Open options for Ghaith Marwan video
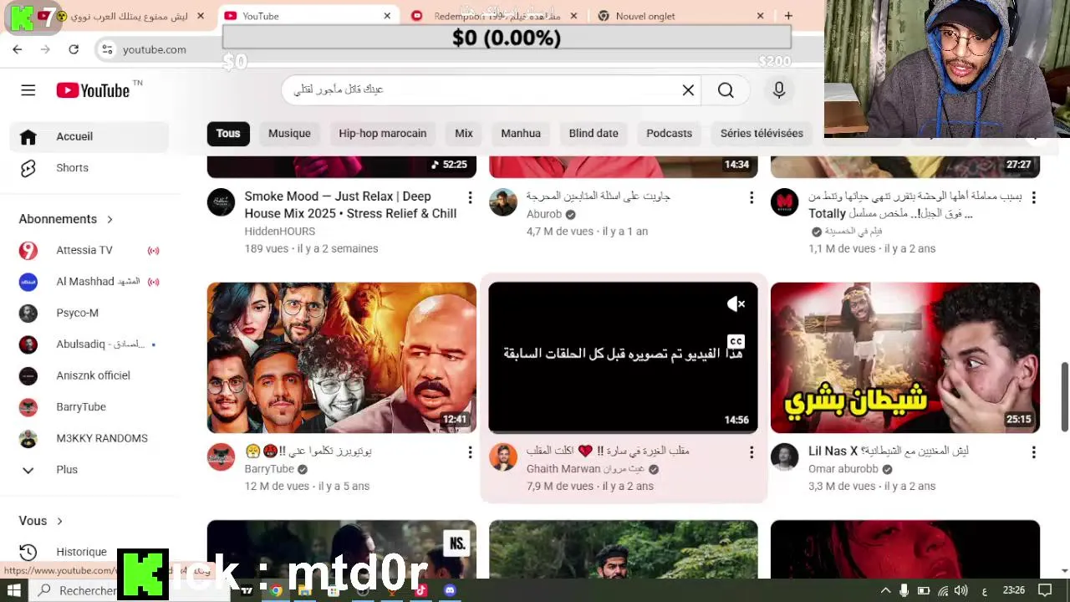The image size is (1070, 602). pos(752,452)
